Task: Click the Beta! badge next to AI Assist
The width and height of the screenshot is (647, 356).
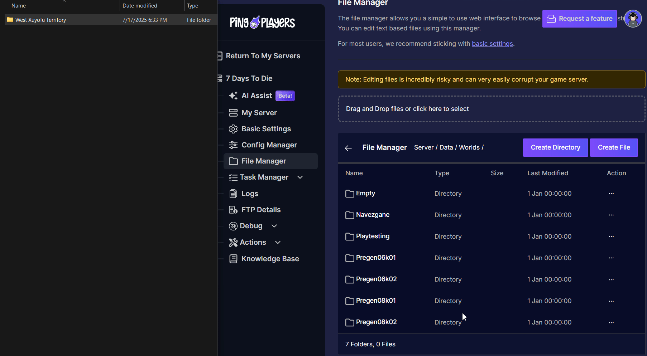Action: point(285,96)
